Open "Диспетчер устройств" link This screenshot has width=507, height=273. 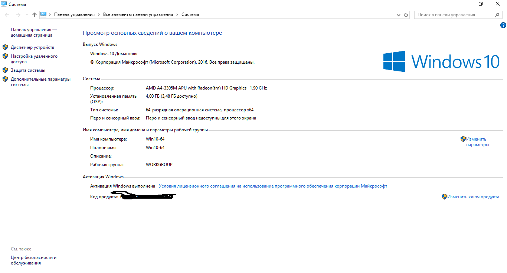[x=32, y=47]
